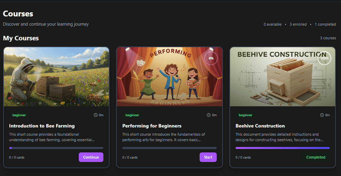Open the Introduction to Bee Farming title
Viewport: 341px width, 176px height.
(x=42, y=126)
